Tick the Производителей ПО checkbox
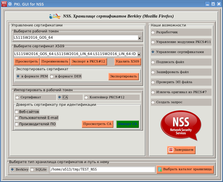This screenshot has height=182, width=223. pyautogui.click(x=17, y=124)
